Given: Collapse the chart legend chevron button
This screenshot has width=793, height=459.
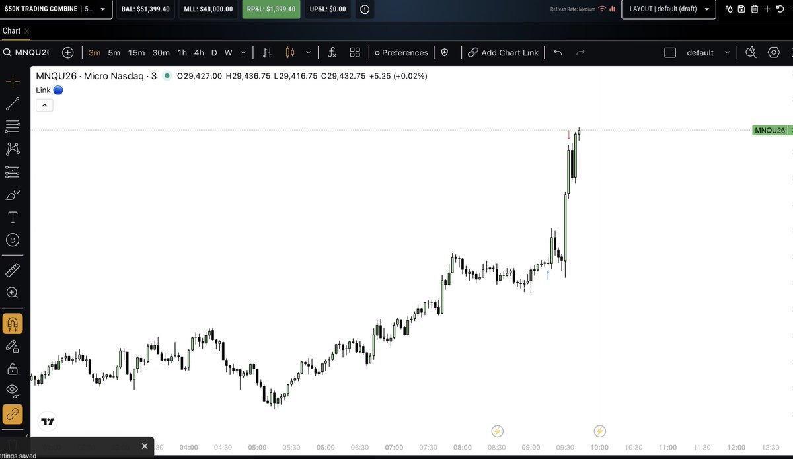Looking at the screenshot, I should (44, 105).
